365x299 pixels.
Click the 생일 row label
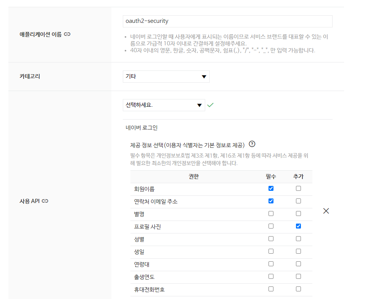point(139,251)
